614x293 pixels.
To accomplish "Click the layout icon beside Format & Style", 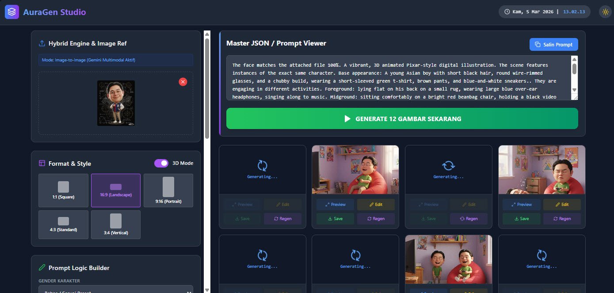I will [x=42, y=164].
